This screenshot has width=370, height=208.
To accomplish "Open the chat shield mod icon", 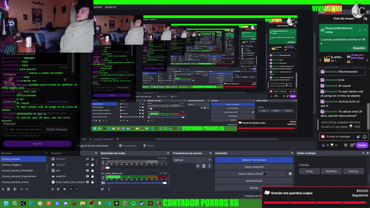I will (345, 145).
